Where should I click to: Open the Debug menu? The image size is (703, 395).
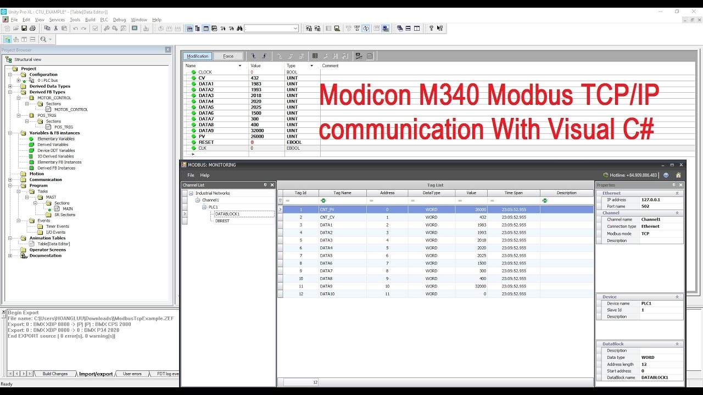tap(119, 20)
